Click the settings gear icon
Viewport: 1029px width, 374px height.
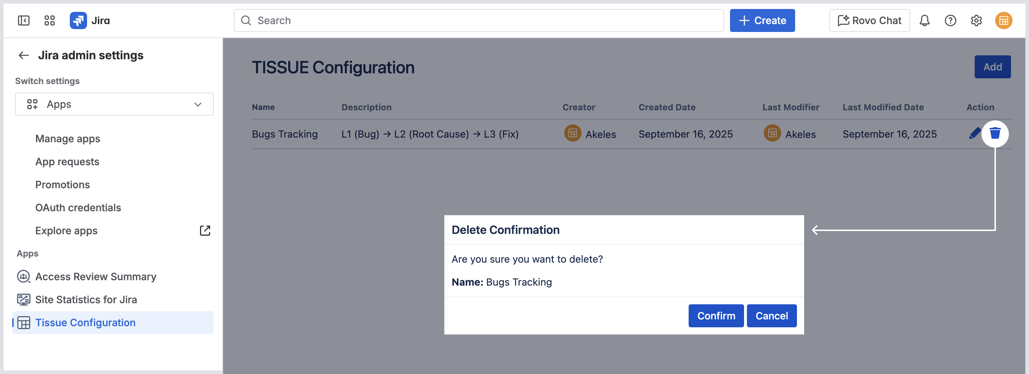pos(976,20)
